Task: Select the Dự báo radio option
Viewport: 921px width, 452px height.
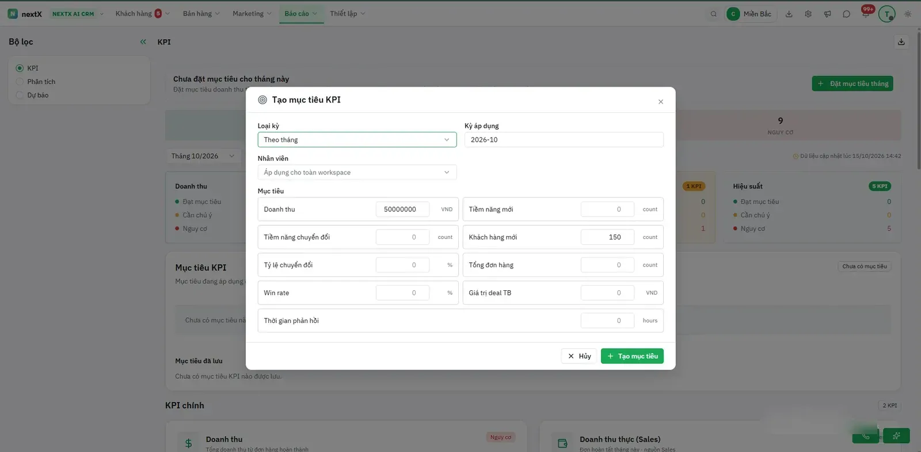Action: pyautogui.click(x=20, y=95)
